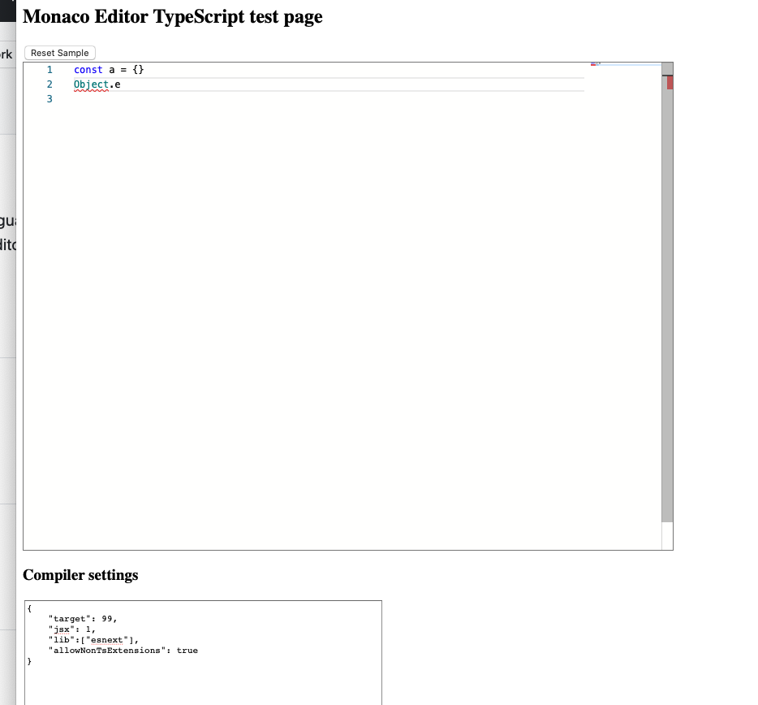Viewport: 758px width, 705px height.
Task: Click inside the Compiler settings text area
Action: point(203,653)
